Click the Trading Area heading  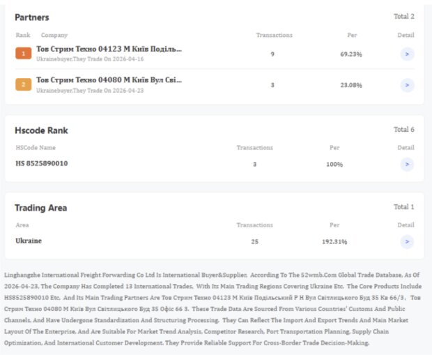coord(41,208)
